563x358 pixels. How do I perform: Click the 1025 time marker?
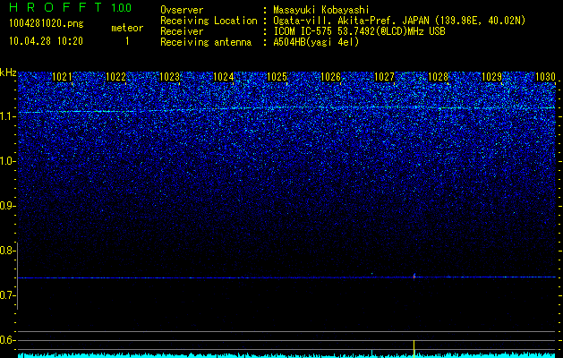click(x=277, y=77)
